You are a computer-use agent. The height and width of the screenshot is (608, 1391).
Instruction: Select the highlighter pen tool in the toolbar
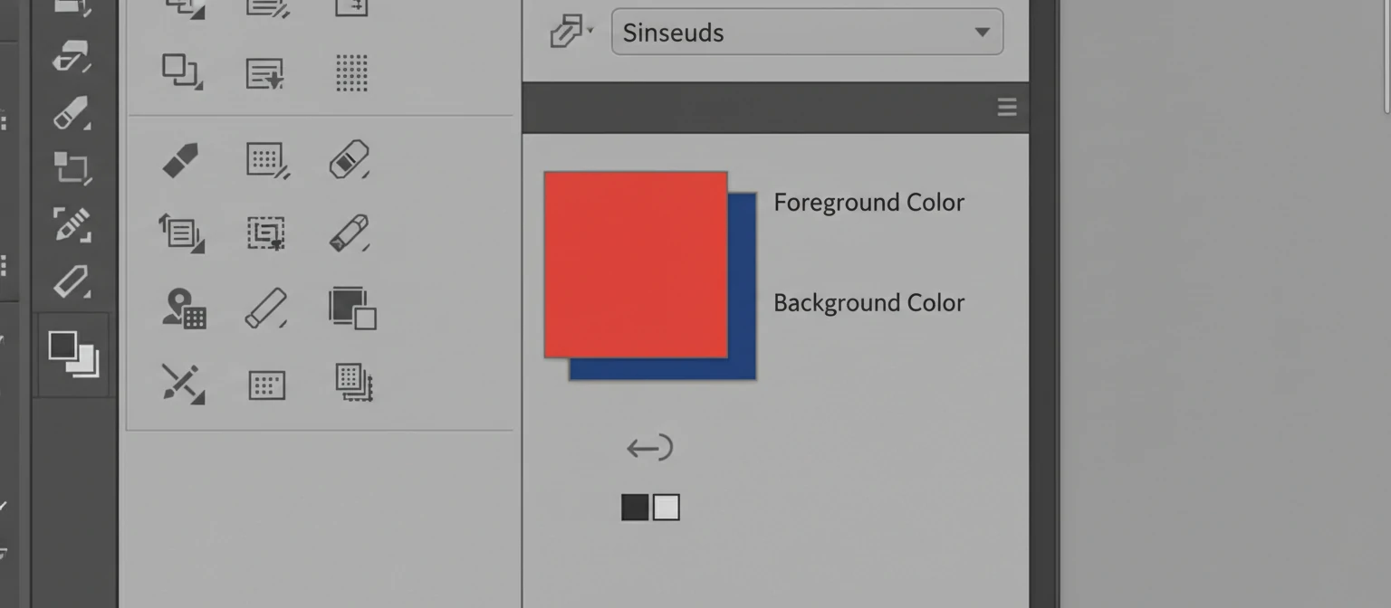pyautogui.click(x=72, y=282)
